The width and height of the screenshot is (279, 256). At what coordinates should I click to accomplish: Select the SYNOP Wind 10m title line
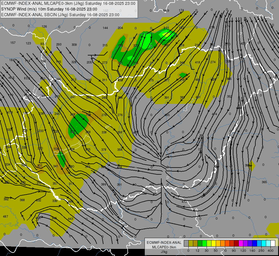point(49,9)
